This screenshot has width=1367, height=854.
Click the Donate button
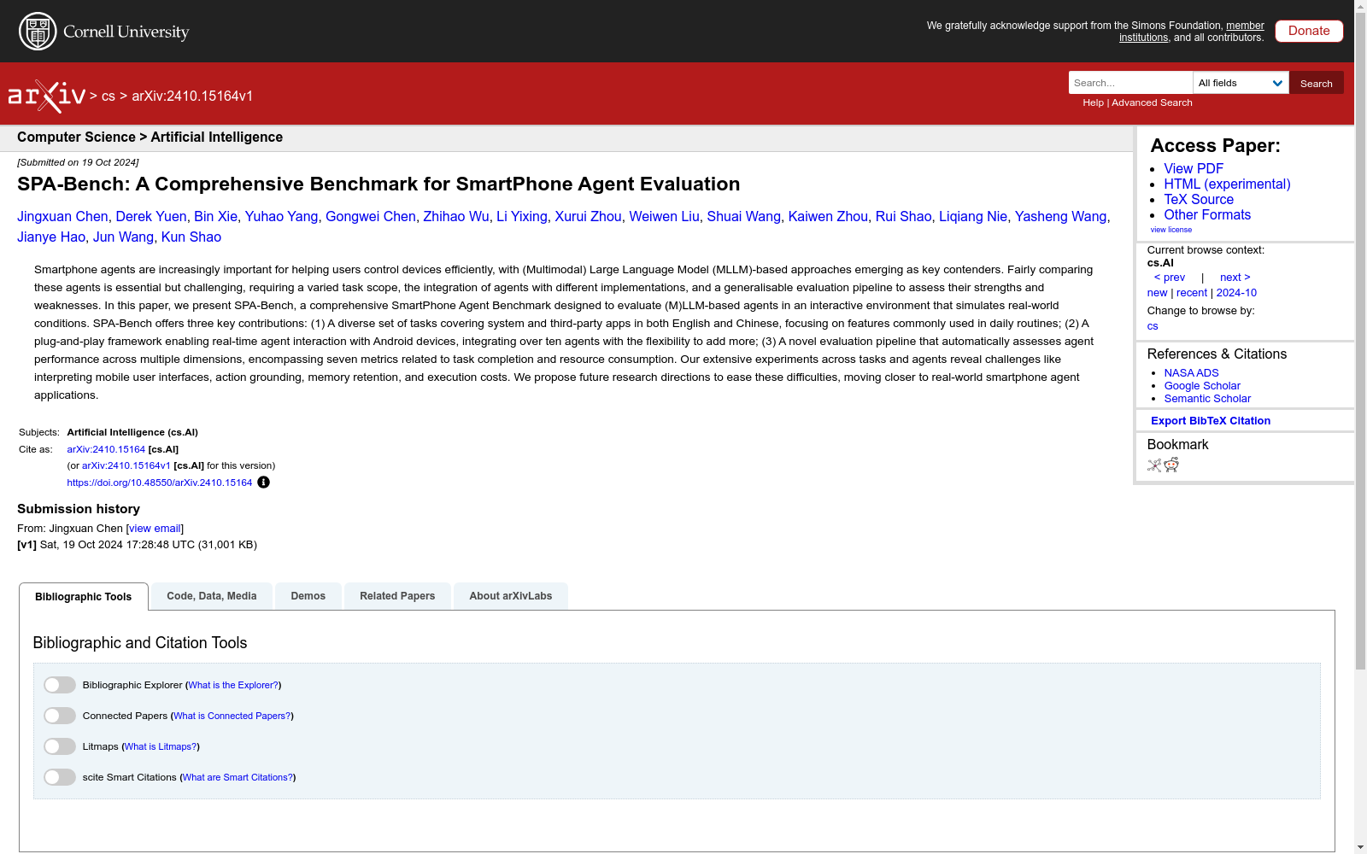tap(1309, 31)
